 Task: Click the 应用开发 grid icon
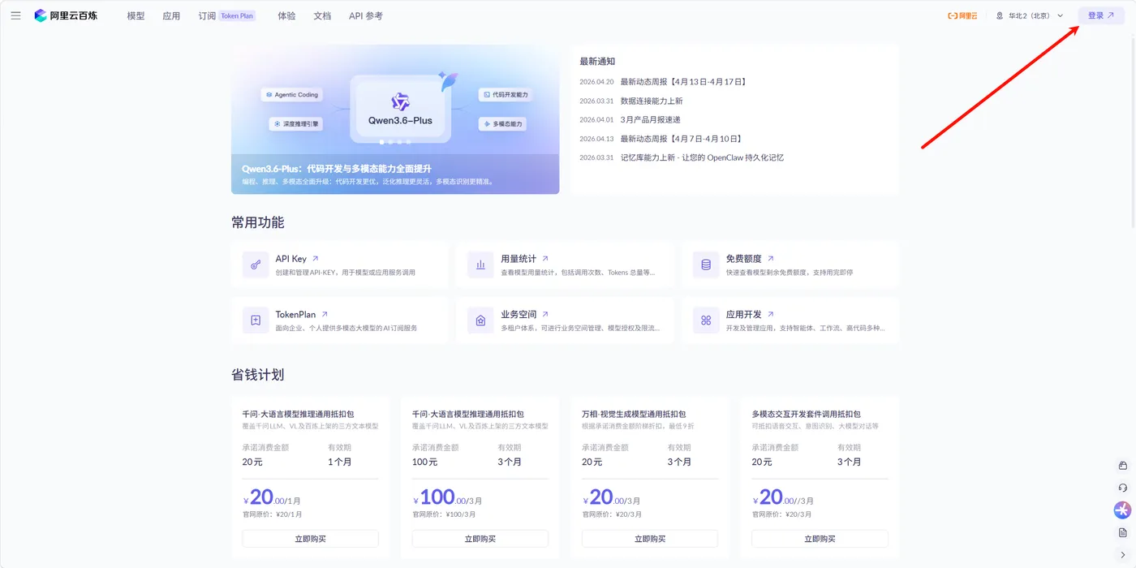[x=706, y=320]
